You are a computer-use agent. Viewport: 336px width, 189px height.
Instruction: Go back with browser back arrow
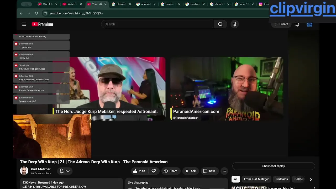tap(21, 13)
